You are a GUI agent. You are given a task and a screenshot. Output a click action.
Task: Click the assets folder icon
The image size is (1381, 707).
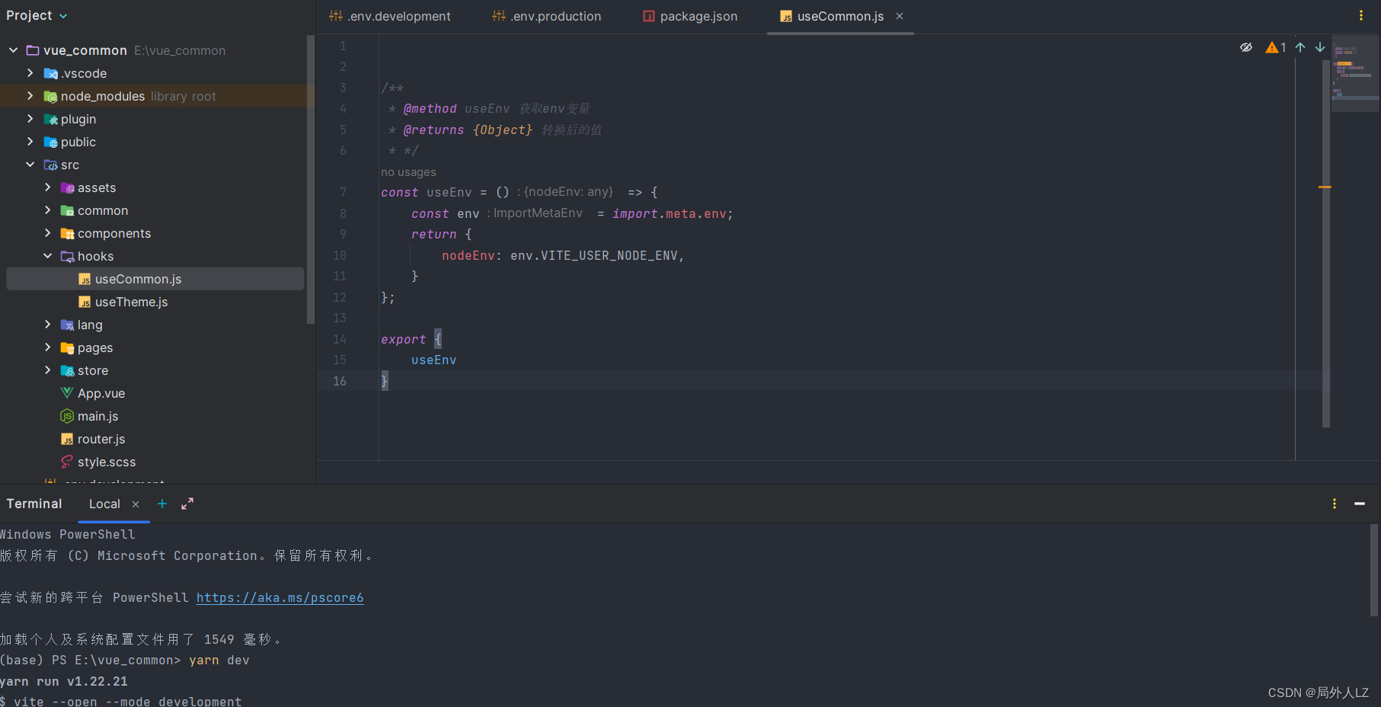(67, 188)
